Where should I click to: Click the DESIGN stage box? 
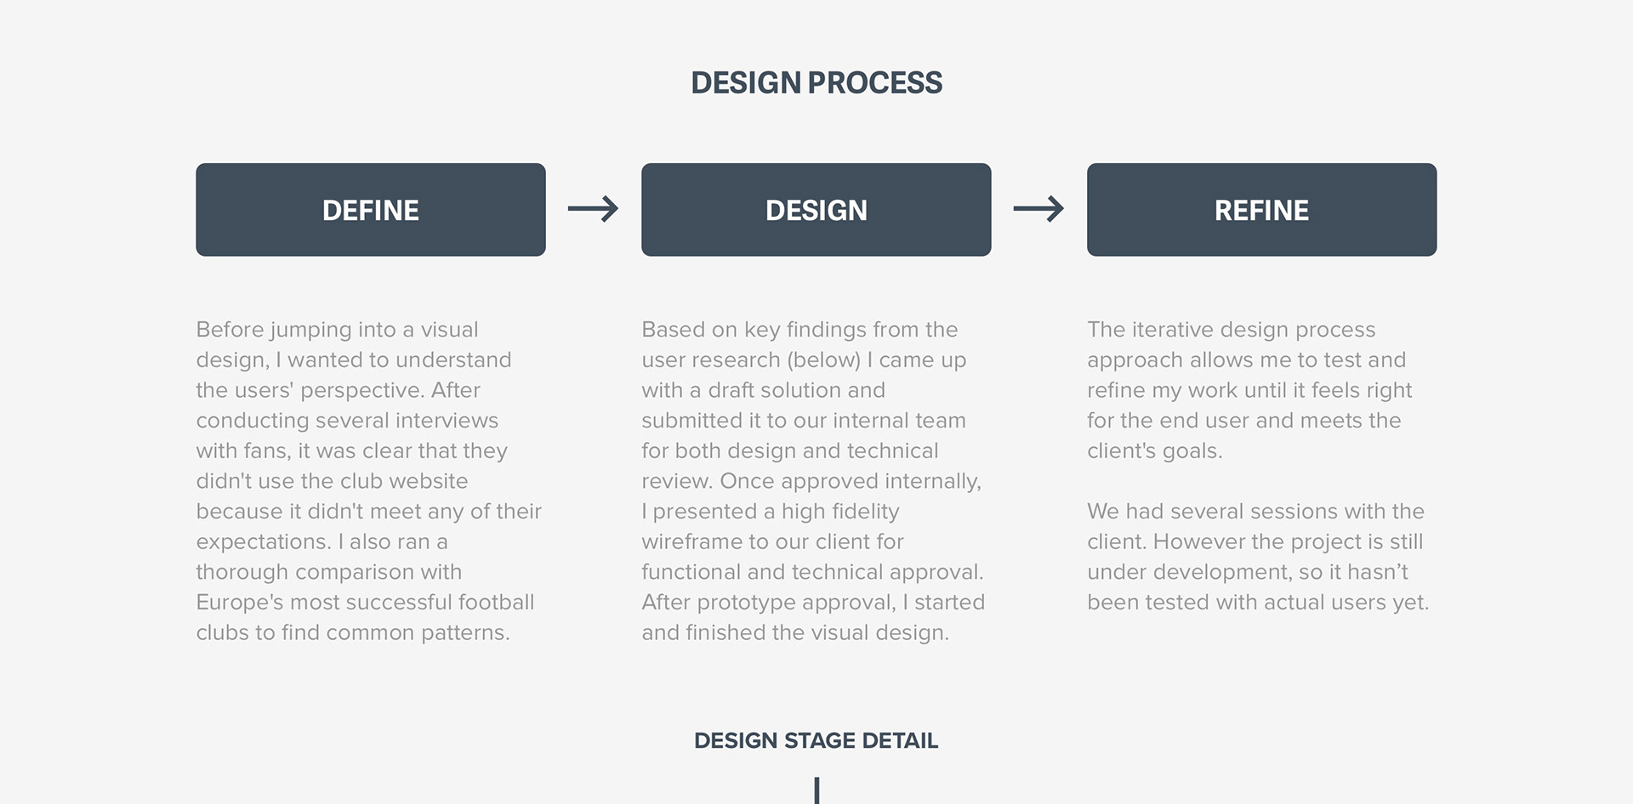coord(816,210)
